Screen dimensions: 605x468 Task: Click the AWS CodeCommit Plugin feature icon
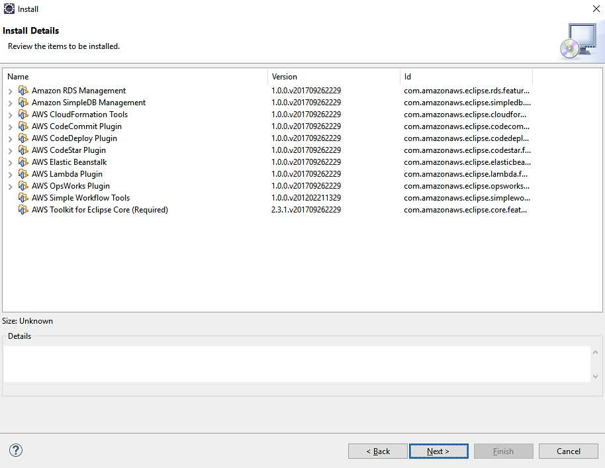click(x=23, y=126)
